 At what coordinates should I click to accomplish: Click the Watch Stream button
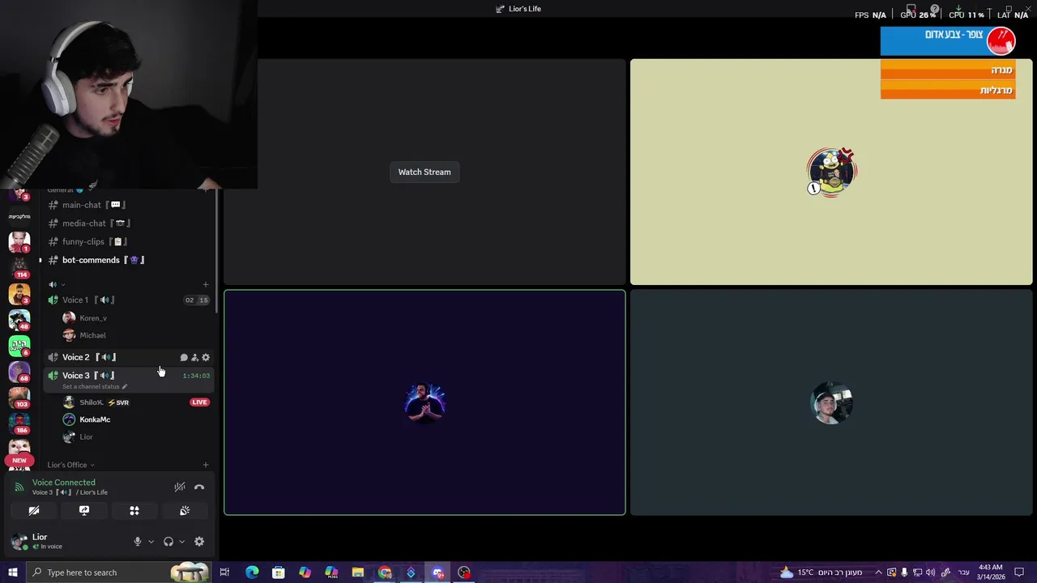point(425,172)
